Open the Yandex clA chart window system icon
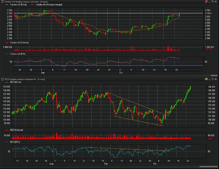Image resolution: width=219 pixels, height=169 pixels. coord(2,2)
